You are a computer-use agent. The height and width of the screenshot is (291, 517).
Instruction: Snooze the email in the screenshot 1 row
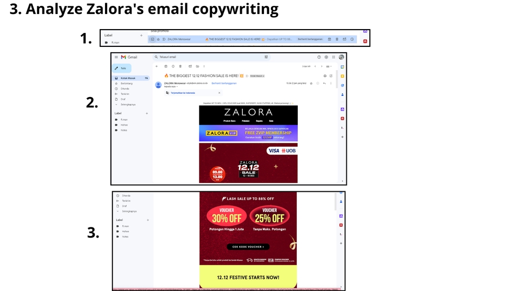click(x=352, y=39)
